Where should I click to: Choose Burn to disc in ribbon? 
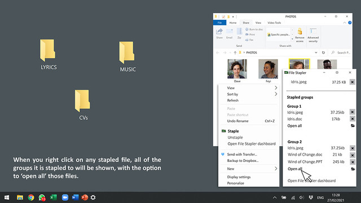[254, 29]
